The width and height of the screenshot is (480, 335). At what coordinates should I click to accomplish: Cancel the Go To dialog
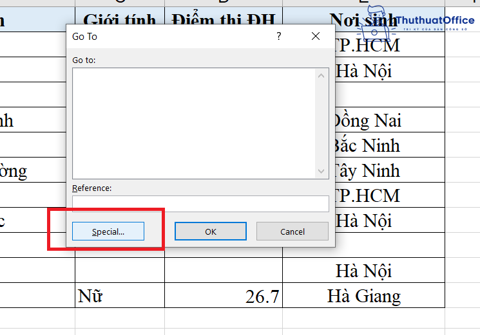coord(293,231)
